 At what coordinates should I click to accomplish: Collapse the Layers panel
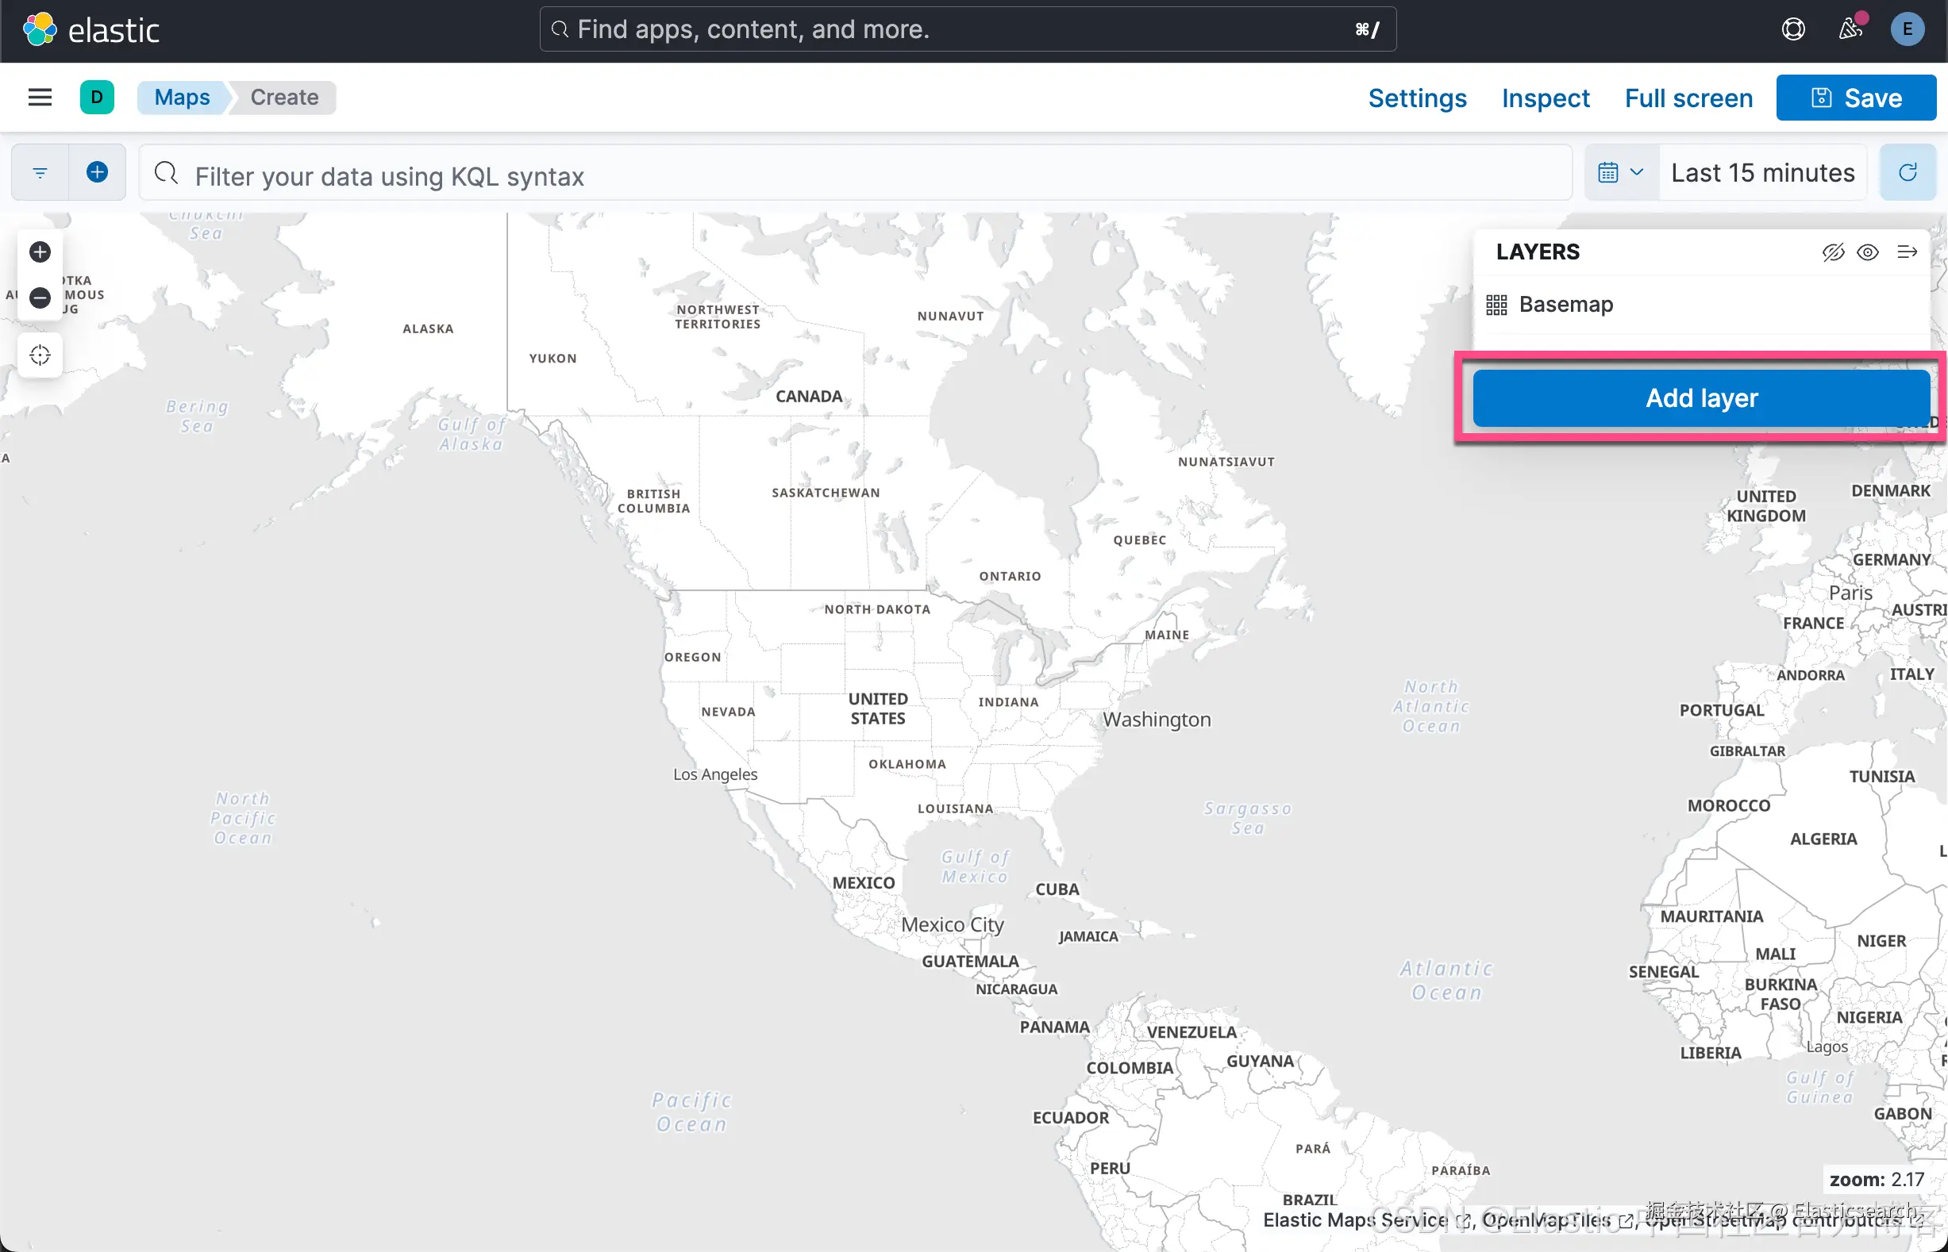[1907, 252]
